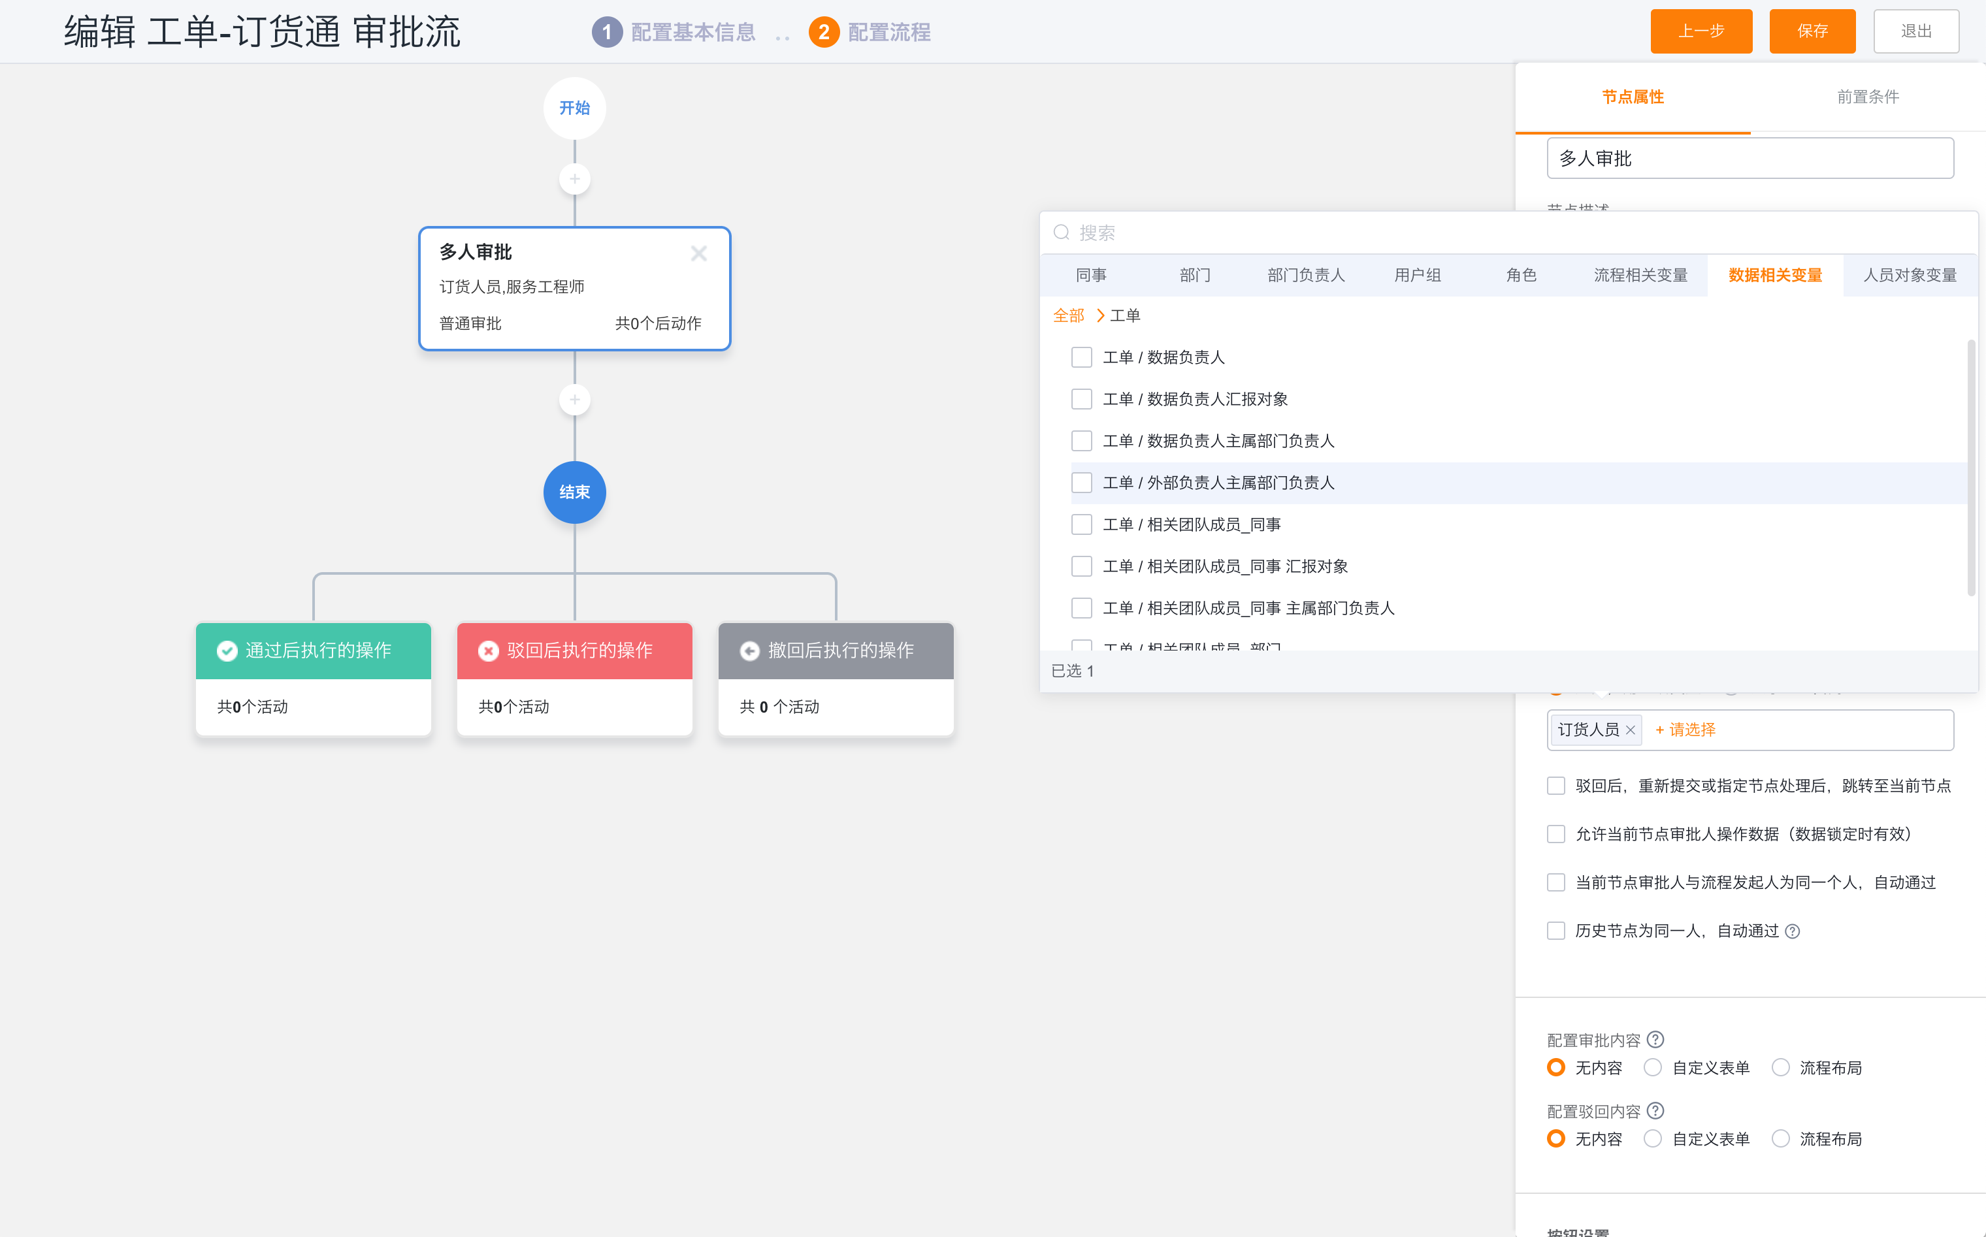This screenshot has width=1986, height=1237.
Task: Click the node name field 多人审批
Action: pyautogui.click(x=1750, y=158)
